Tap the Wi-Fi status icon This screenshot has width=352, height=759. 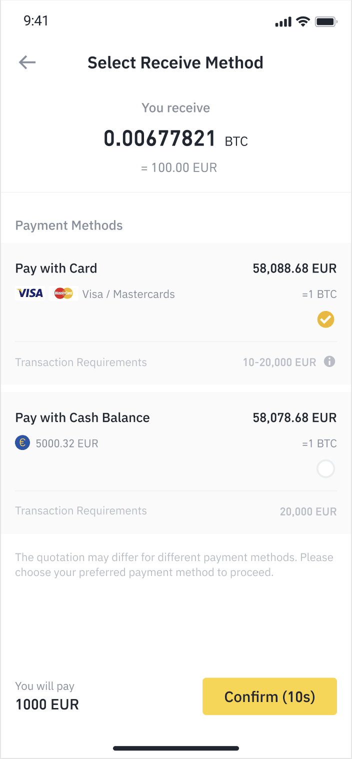[302, 21]
